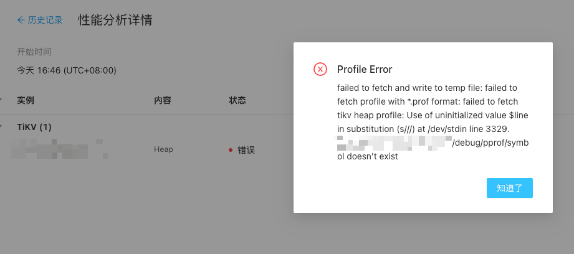The width and height of the screenshot is (574, 254).
Task: Click the red status dot beside 错误
Action: pos(231,150)
